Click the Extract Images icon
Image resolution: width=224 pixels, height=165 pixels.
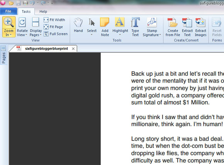click(x=200, y=22)
